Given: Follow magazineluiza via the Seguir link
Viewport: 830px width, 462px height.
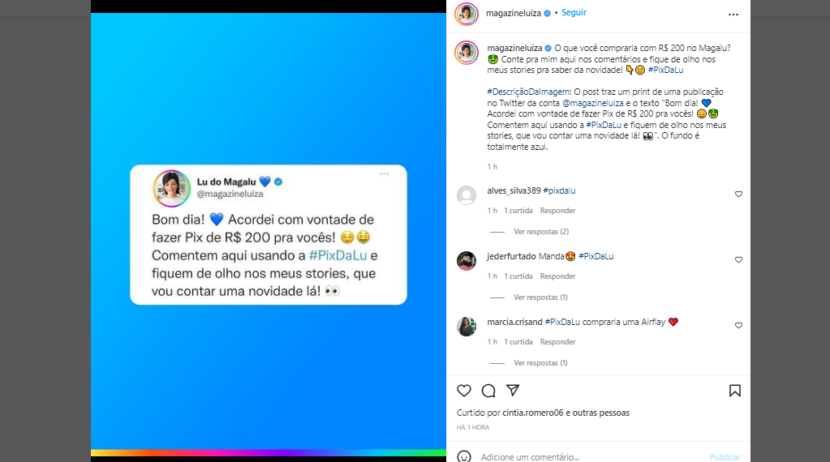Looking at the screenshot, I should coord(574,13).
